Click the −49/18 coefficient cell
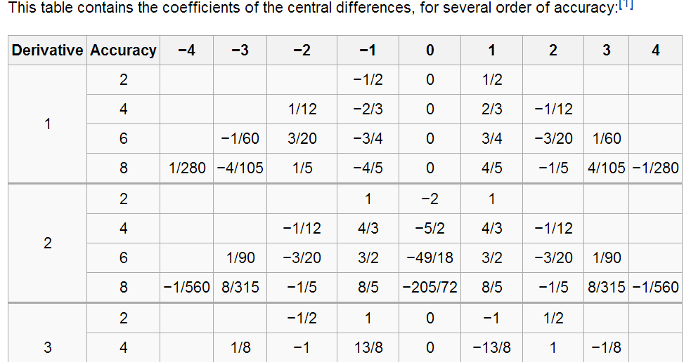Screen dimensions: 691x362 430,257
